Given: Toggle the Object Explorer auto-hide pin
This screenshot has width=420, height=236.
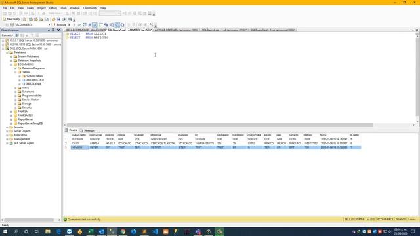Looking at the screenshot, I should [53, 30].
